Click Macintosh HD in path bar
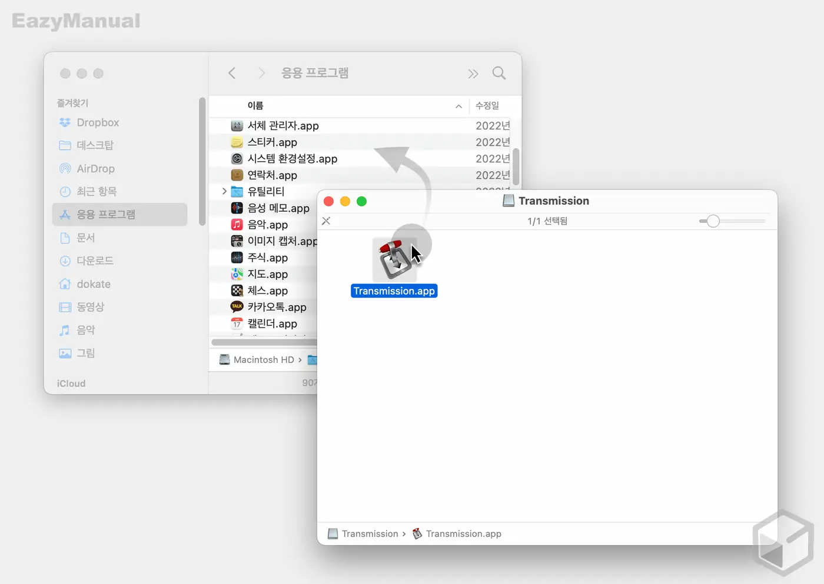Viewport: 824px width, 584px height. click(x=263, y=360)
